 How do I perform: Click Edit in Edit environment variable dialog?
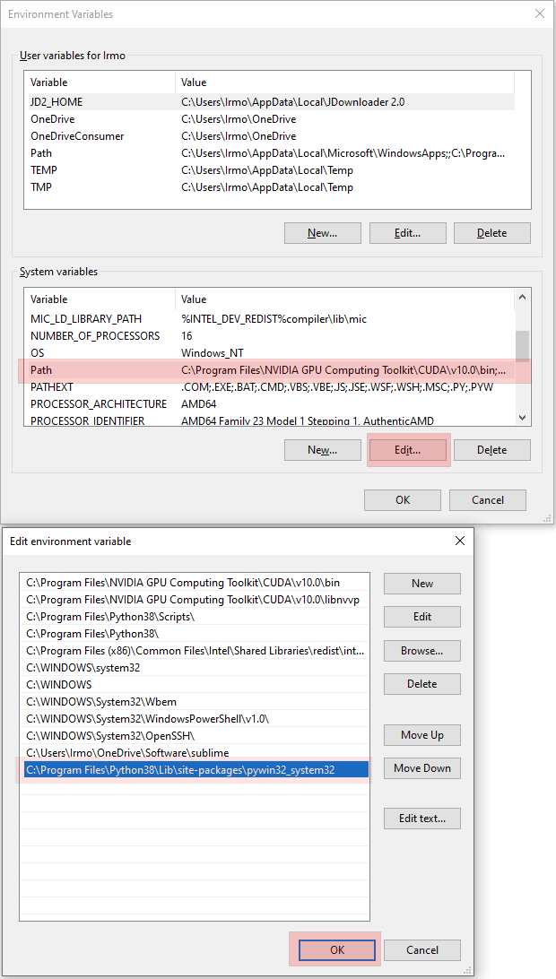pos(422,616)
